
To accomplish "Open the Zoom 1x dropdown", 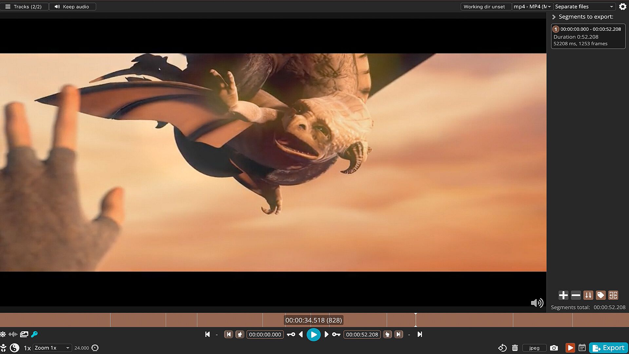I will pos(52,348).
